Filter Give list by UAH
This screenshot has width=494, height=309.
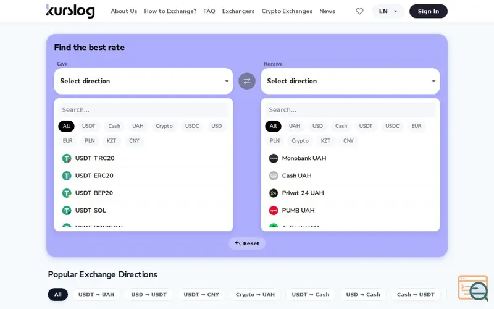[138, 126]
